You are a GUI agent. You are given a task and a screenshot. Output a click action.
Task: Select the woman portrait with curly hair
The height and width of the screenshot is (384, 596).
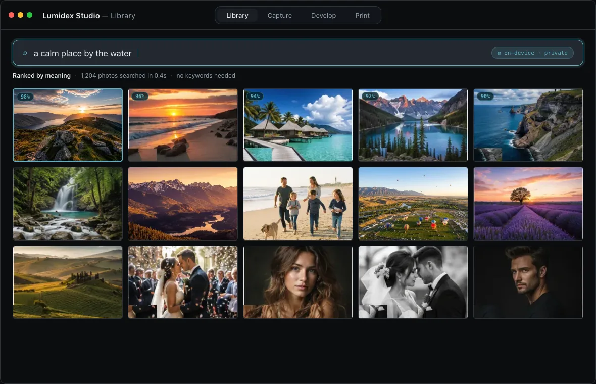point(298,282)
